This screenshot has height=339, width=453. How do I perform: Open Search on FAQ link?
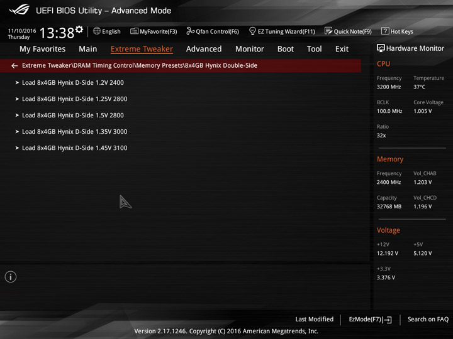coord(428,320)
